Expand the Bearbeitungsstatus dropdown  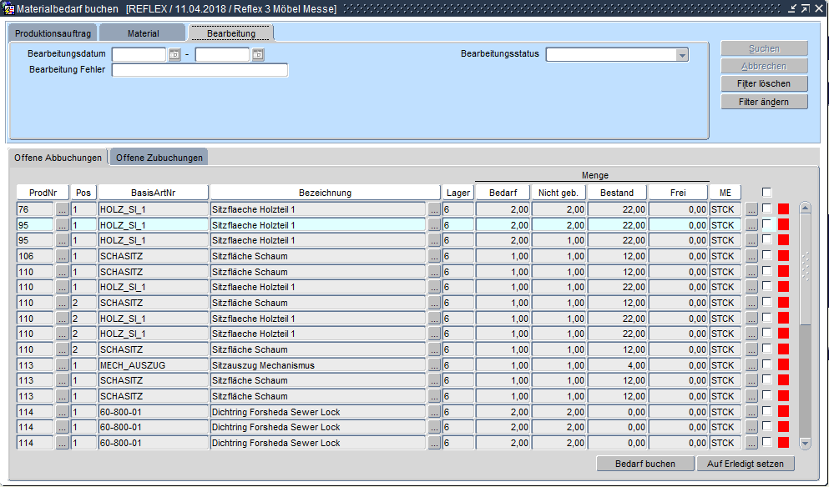682,54
